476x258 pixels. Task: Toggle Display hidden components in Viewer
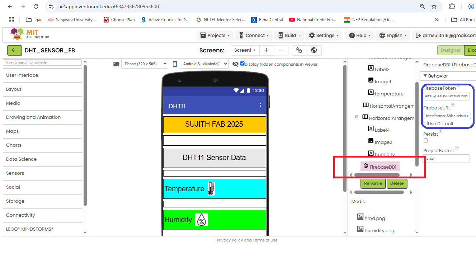click(x=242, y=64)
